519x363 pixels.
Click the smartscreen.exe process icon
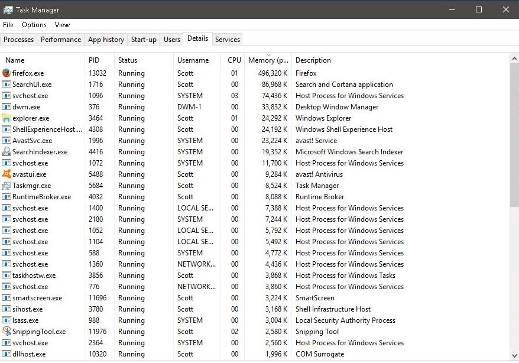click(x=7, y=297)
